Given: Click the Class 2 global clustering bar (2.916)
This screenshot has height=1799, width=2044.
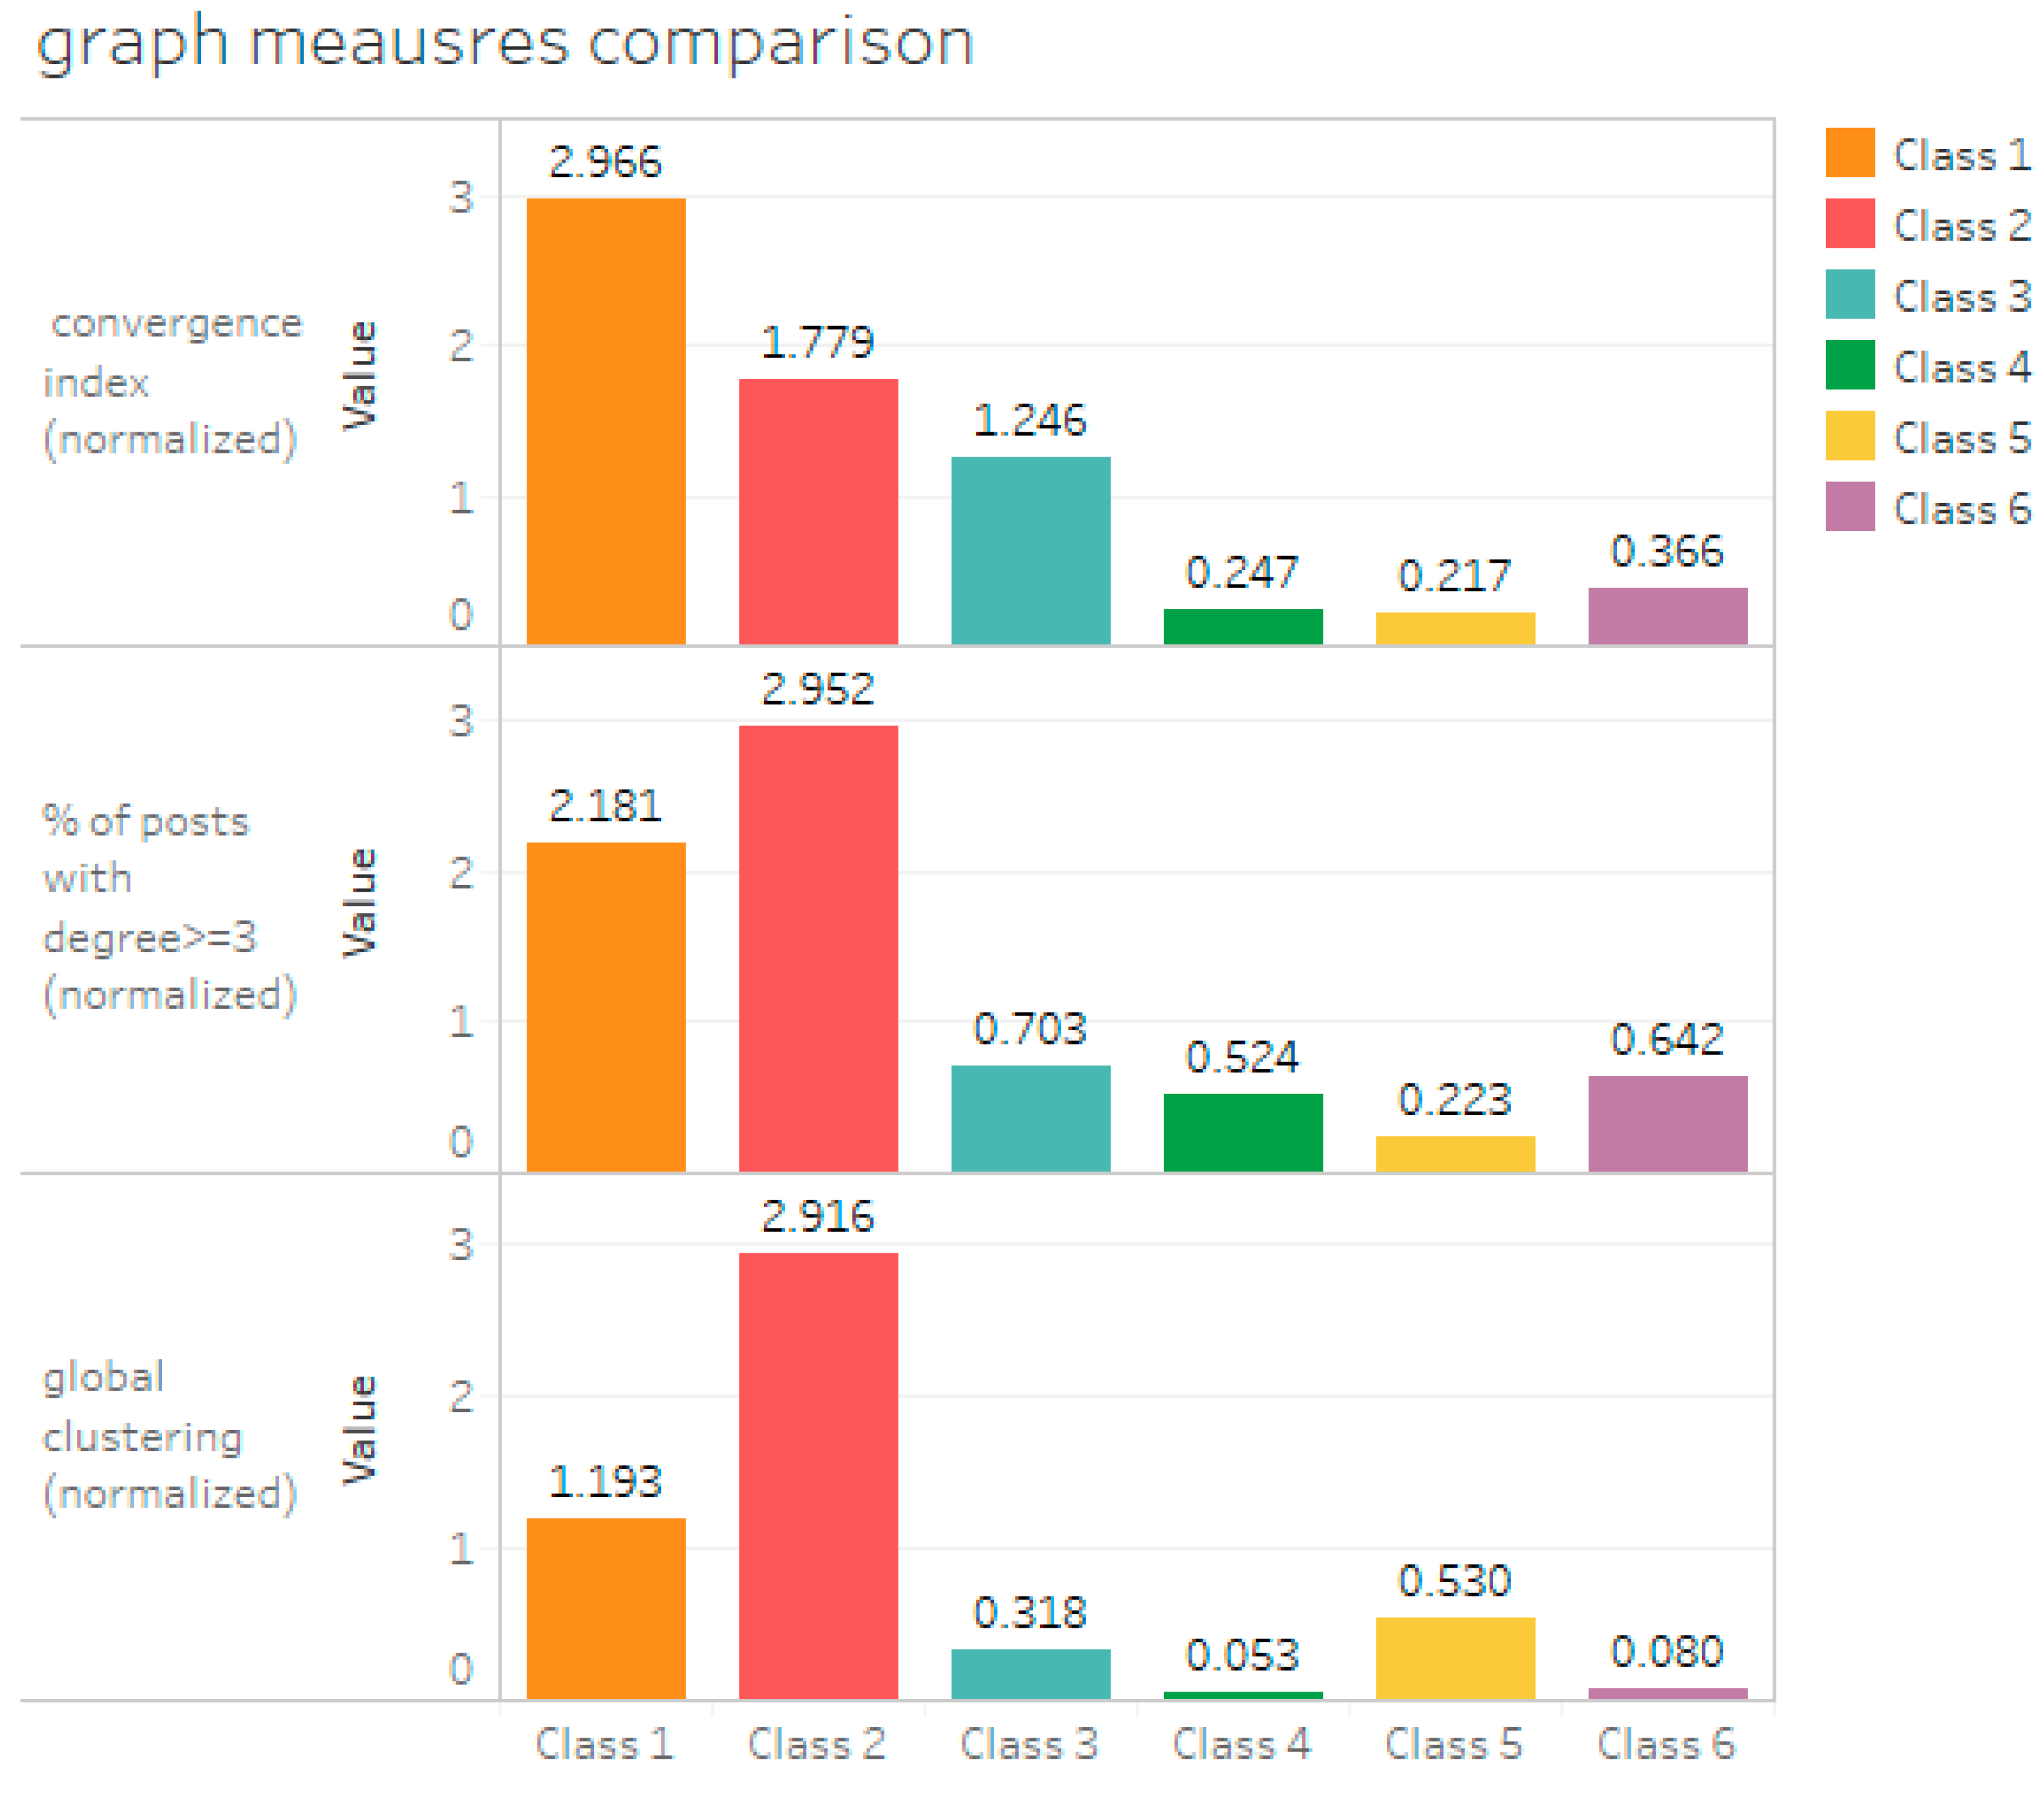Looking at the screenshot, I should pyautogui.click(x=818, y=1476).
